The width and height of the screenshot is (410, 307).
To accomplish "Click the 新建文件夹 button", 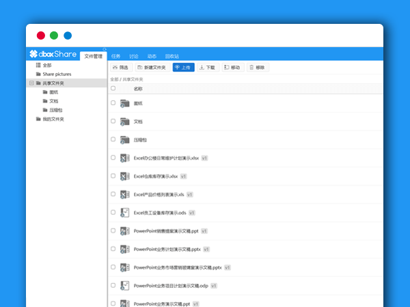I will [x=152, y=68].
